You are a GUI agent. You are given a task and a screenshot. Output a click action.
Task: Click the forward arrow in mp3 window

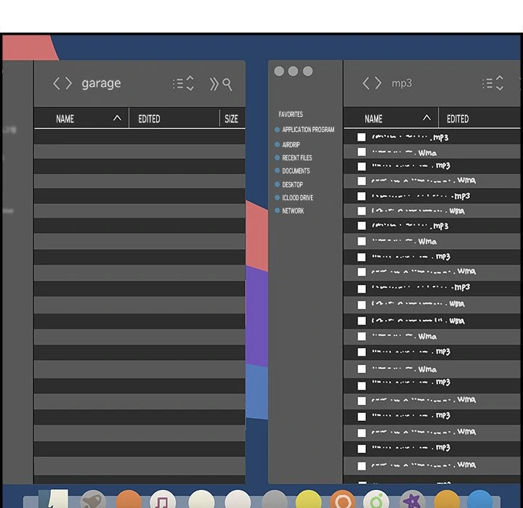click(x=378, y=83)
